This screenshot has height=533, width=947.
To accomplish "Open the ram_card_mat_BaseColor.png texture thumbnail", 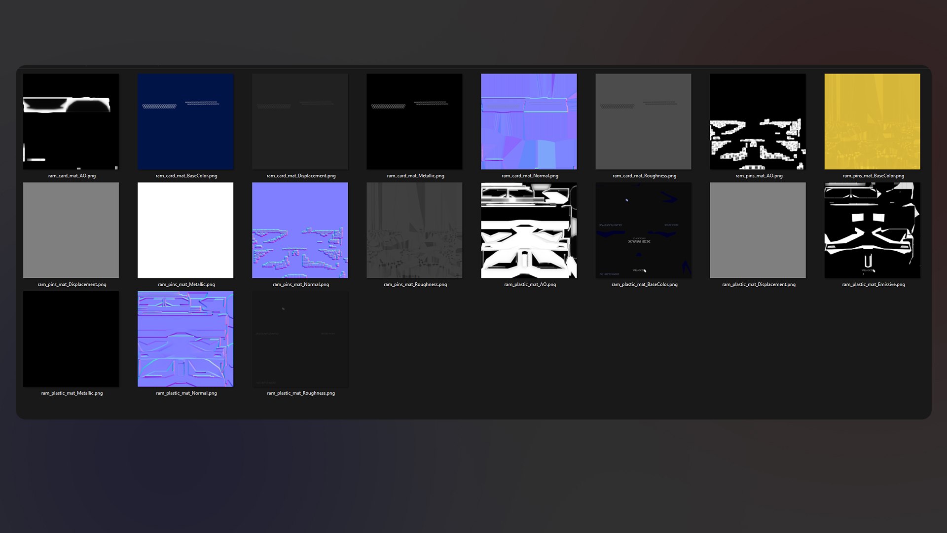I will tap(185, 121).
